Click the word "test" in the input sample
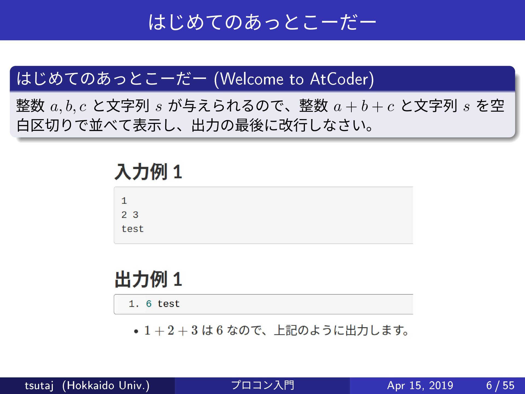The image size is (525, 394). point(133,229)
